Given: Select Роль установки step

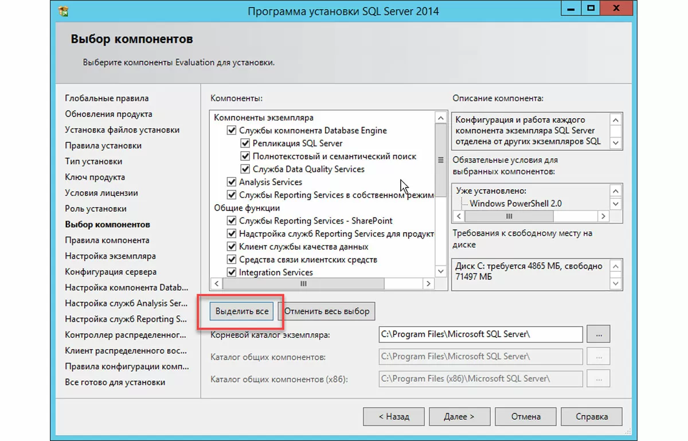Looking at the screenshot, I should [96, 209].
